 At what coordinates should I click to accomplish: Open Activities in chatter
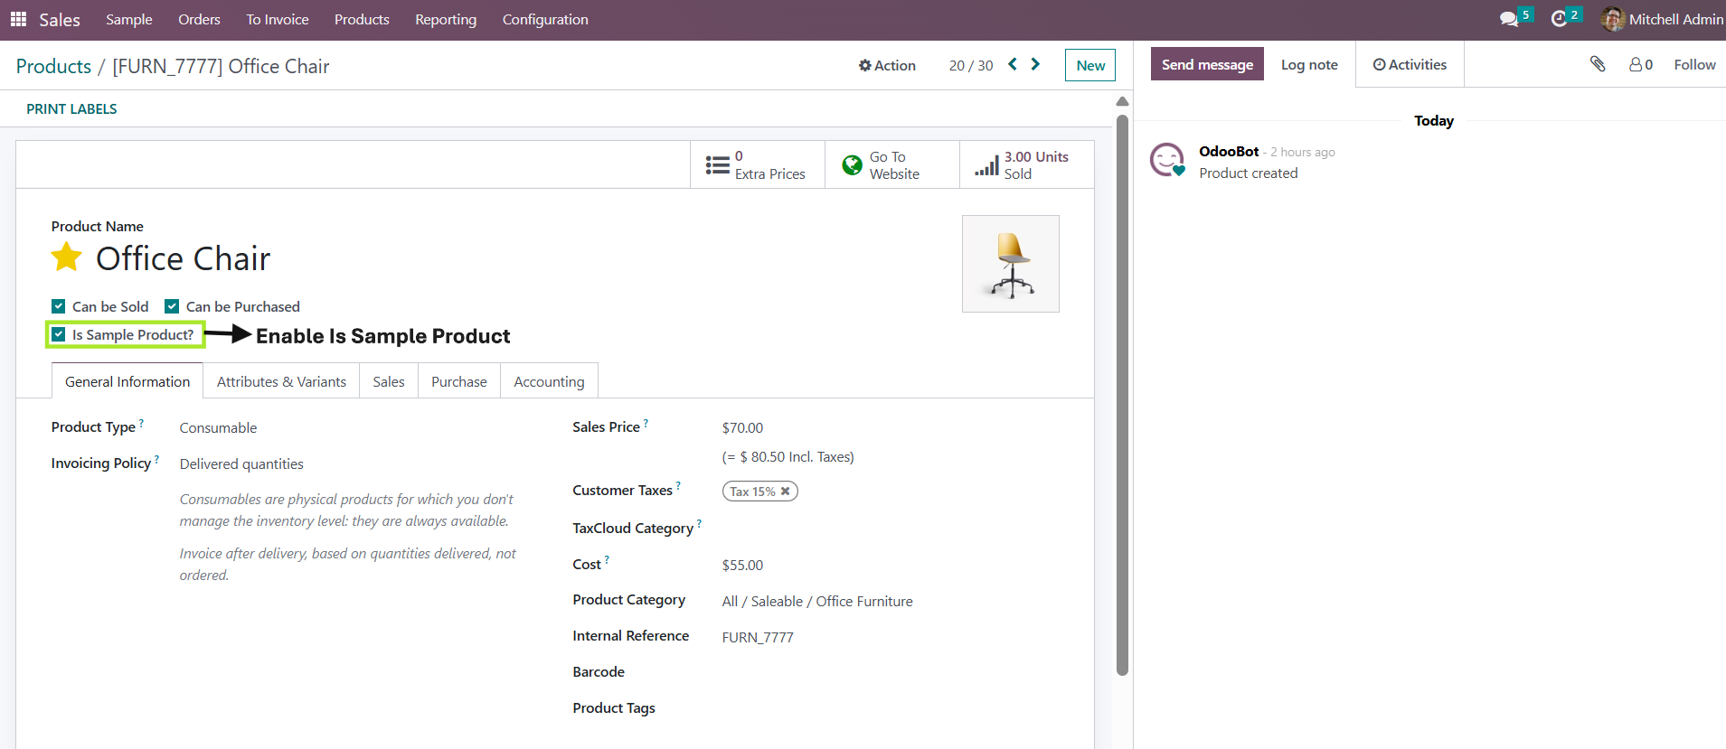tap(1410, 64)
